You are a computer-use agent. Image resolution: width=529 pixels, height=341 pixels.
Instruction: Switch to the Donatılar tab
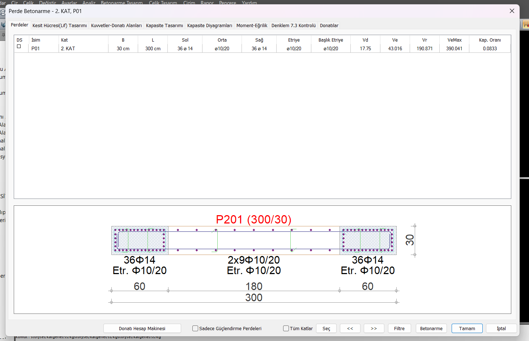coord(329,26)
